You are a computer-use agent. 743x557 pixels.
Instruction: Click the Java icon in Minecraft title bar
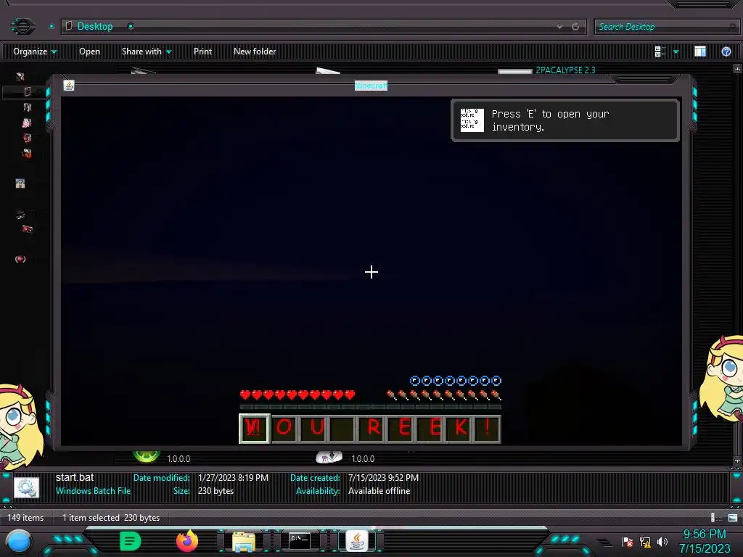pos(69,86)
